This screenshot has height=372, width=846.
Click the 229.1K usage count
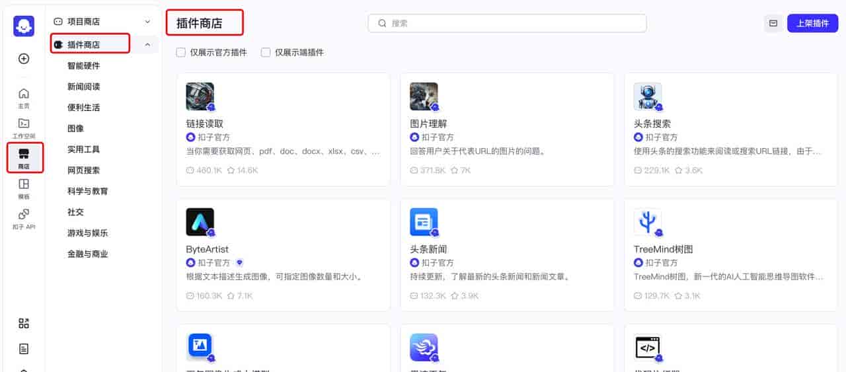tap(657, 170)
